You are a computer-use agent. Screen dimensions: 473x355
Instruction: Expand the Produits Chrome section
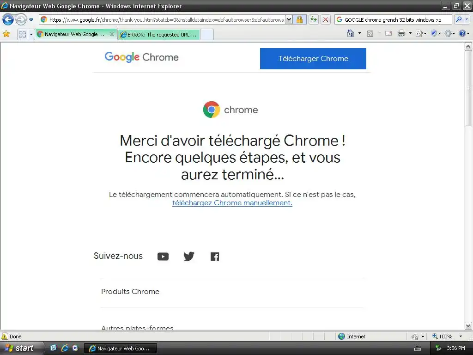232,292
